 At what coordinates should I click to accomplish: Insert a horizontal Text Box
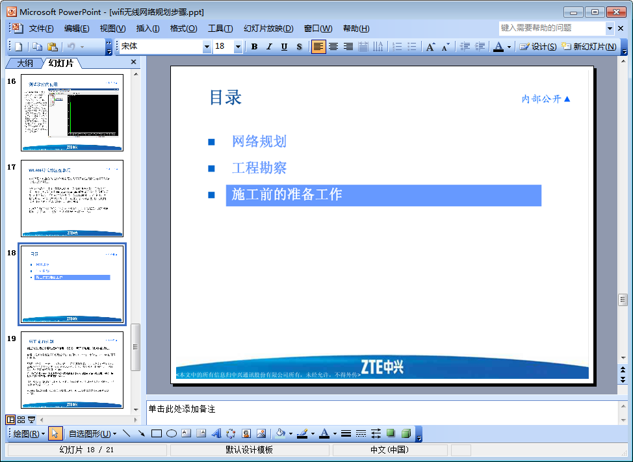[x=186, y=434]
